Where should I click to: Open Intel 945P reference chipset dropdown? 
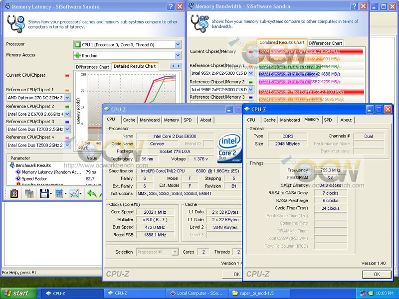pos(251,90)
